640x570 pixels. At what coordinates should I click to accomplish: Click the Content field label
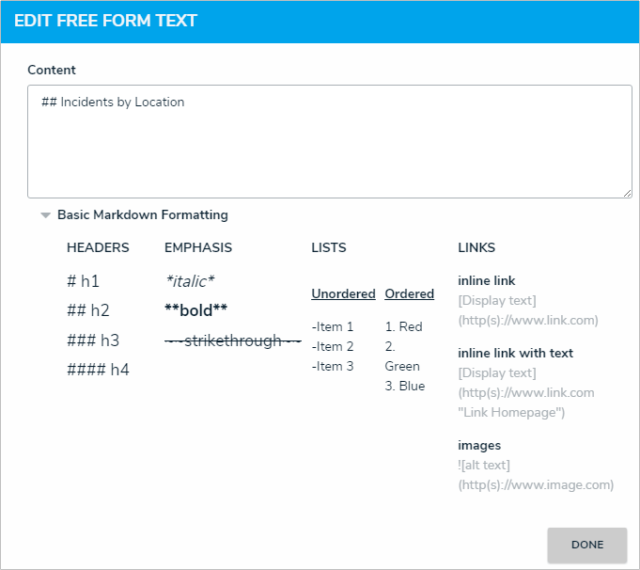pyautogui.click(x=52, y=70)
